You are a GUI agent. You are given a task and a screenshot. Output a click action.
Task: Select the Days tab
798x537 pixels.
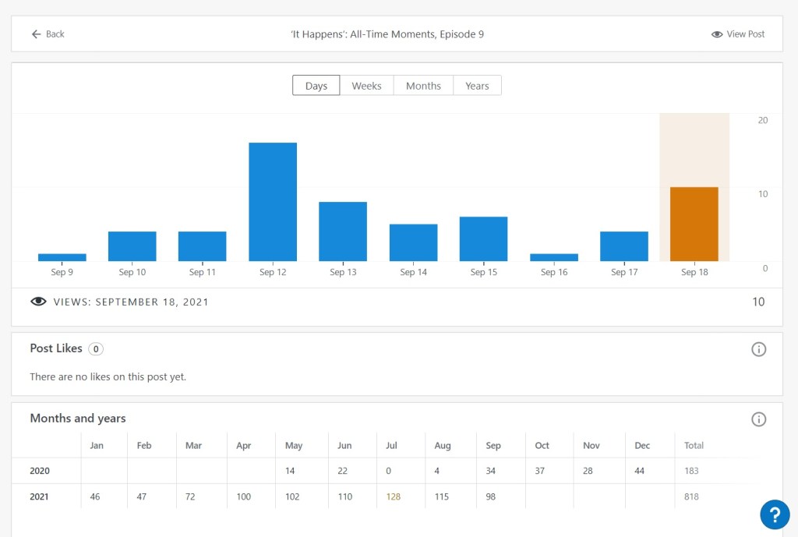[316, 86]
